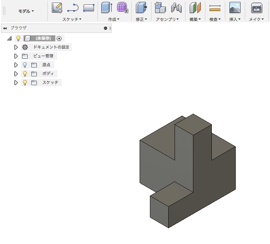Click the Create Sketch icon
The height and width of the screenshot is (244, 270).
57,7
